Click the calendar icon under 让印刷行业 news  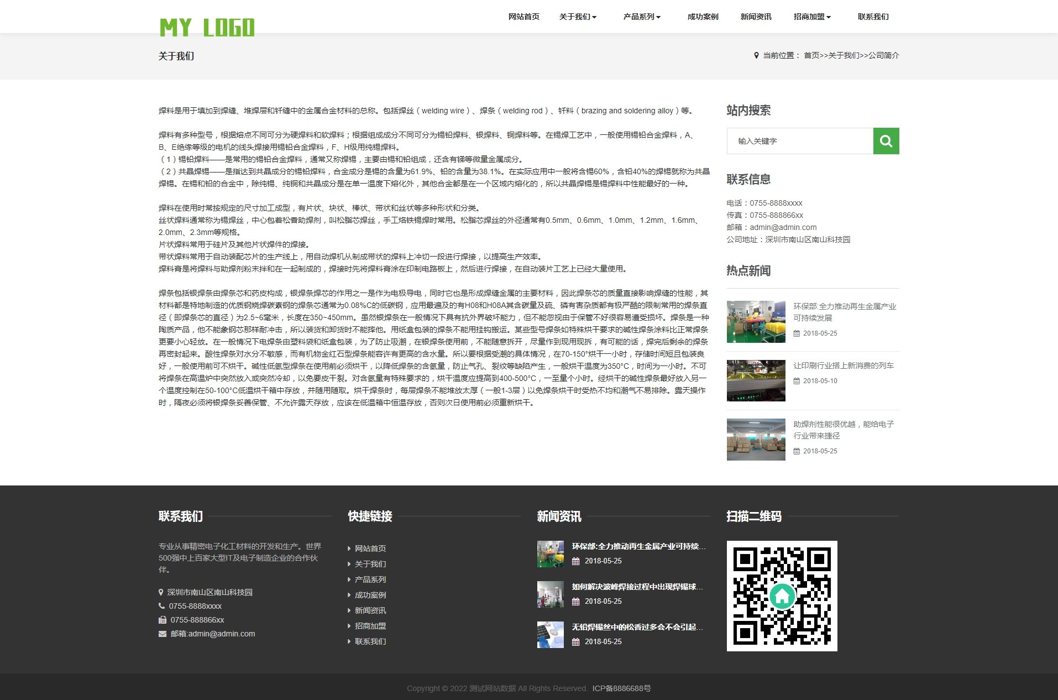796,380
